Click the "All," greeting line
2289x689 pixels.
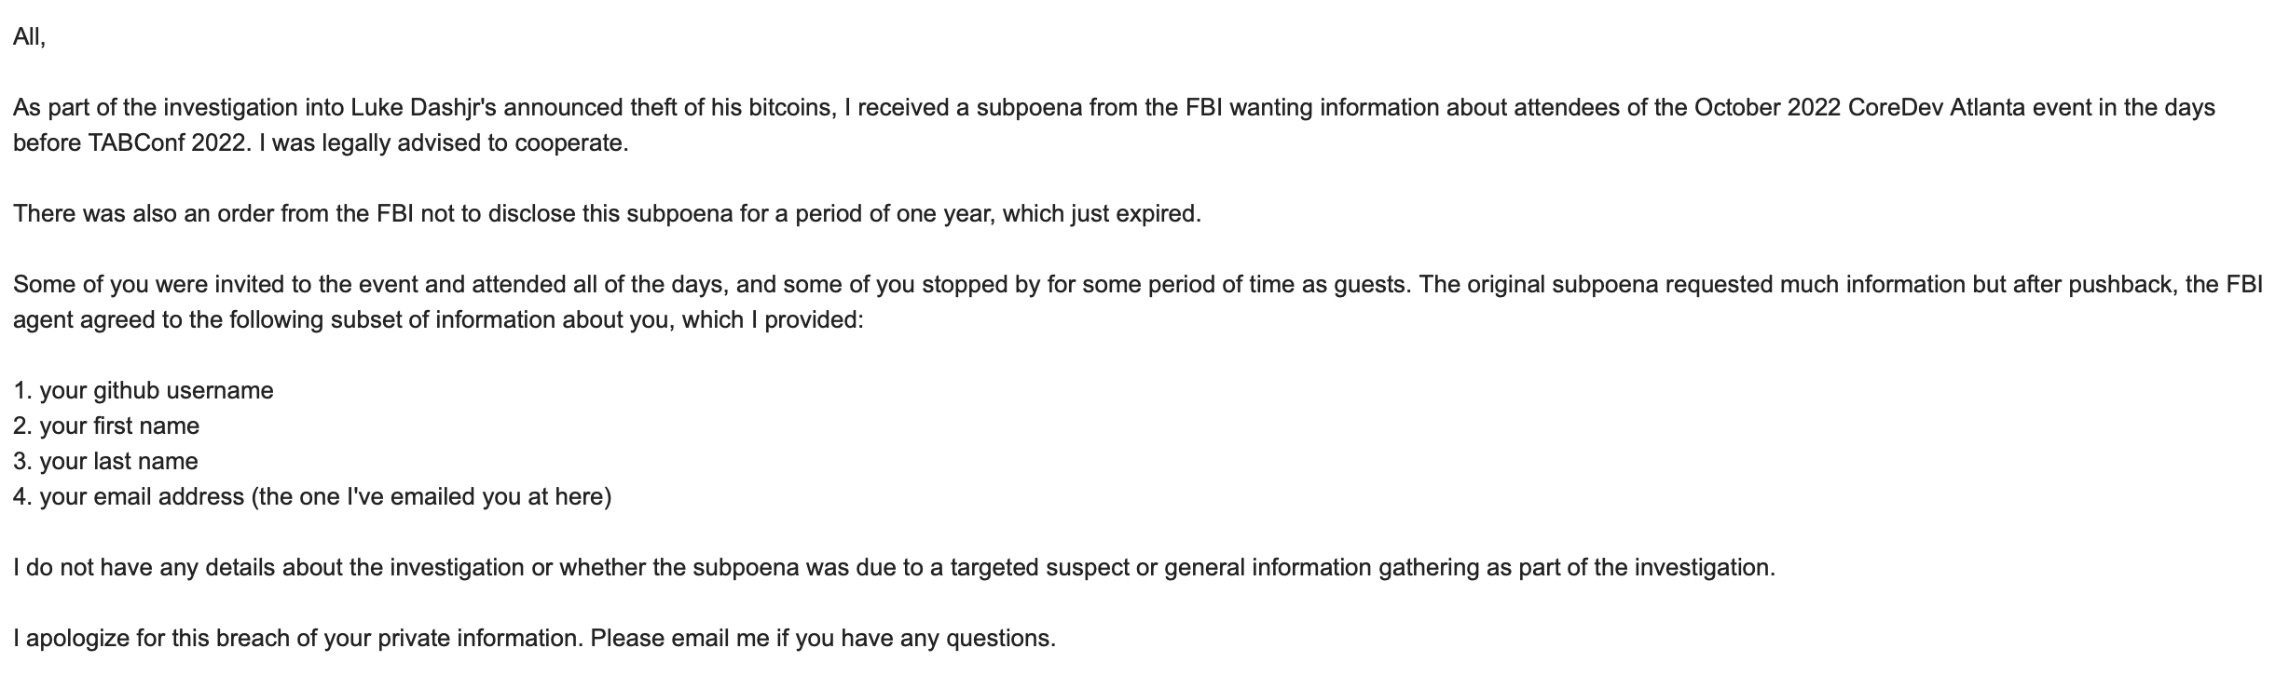click(x=29, y=37)
